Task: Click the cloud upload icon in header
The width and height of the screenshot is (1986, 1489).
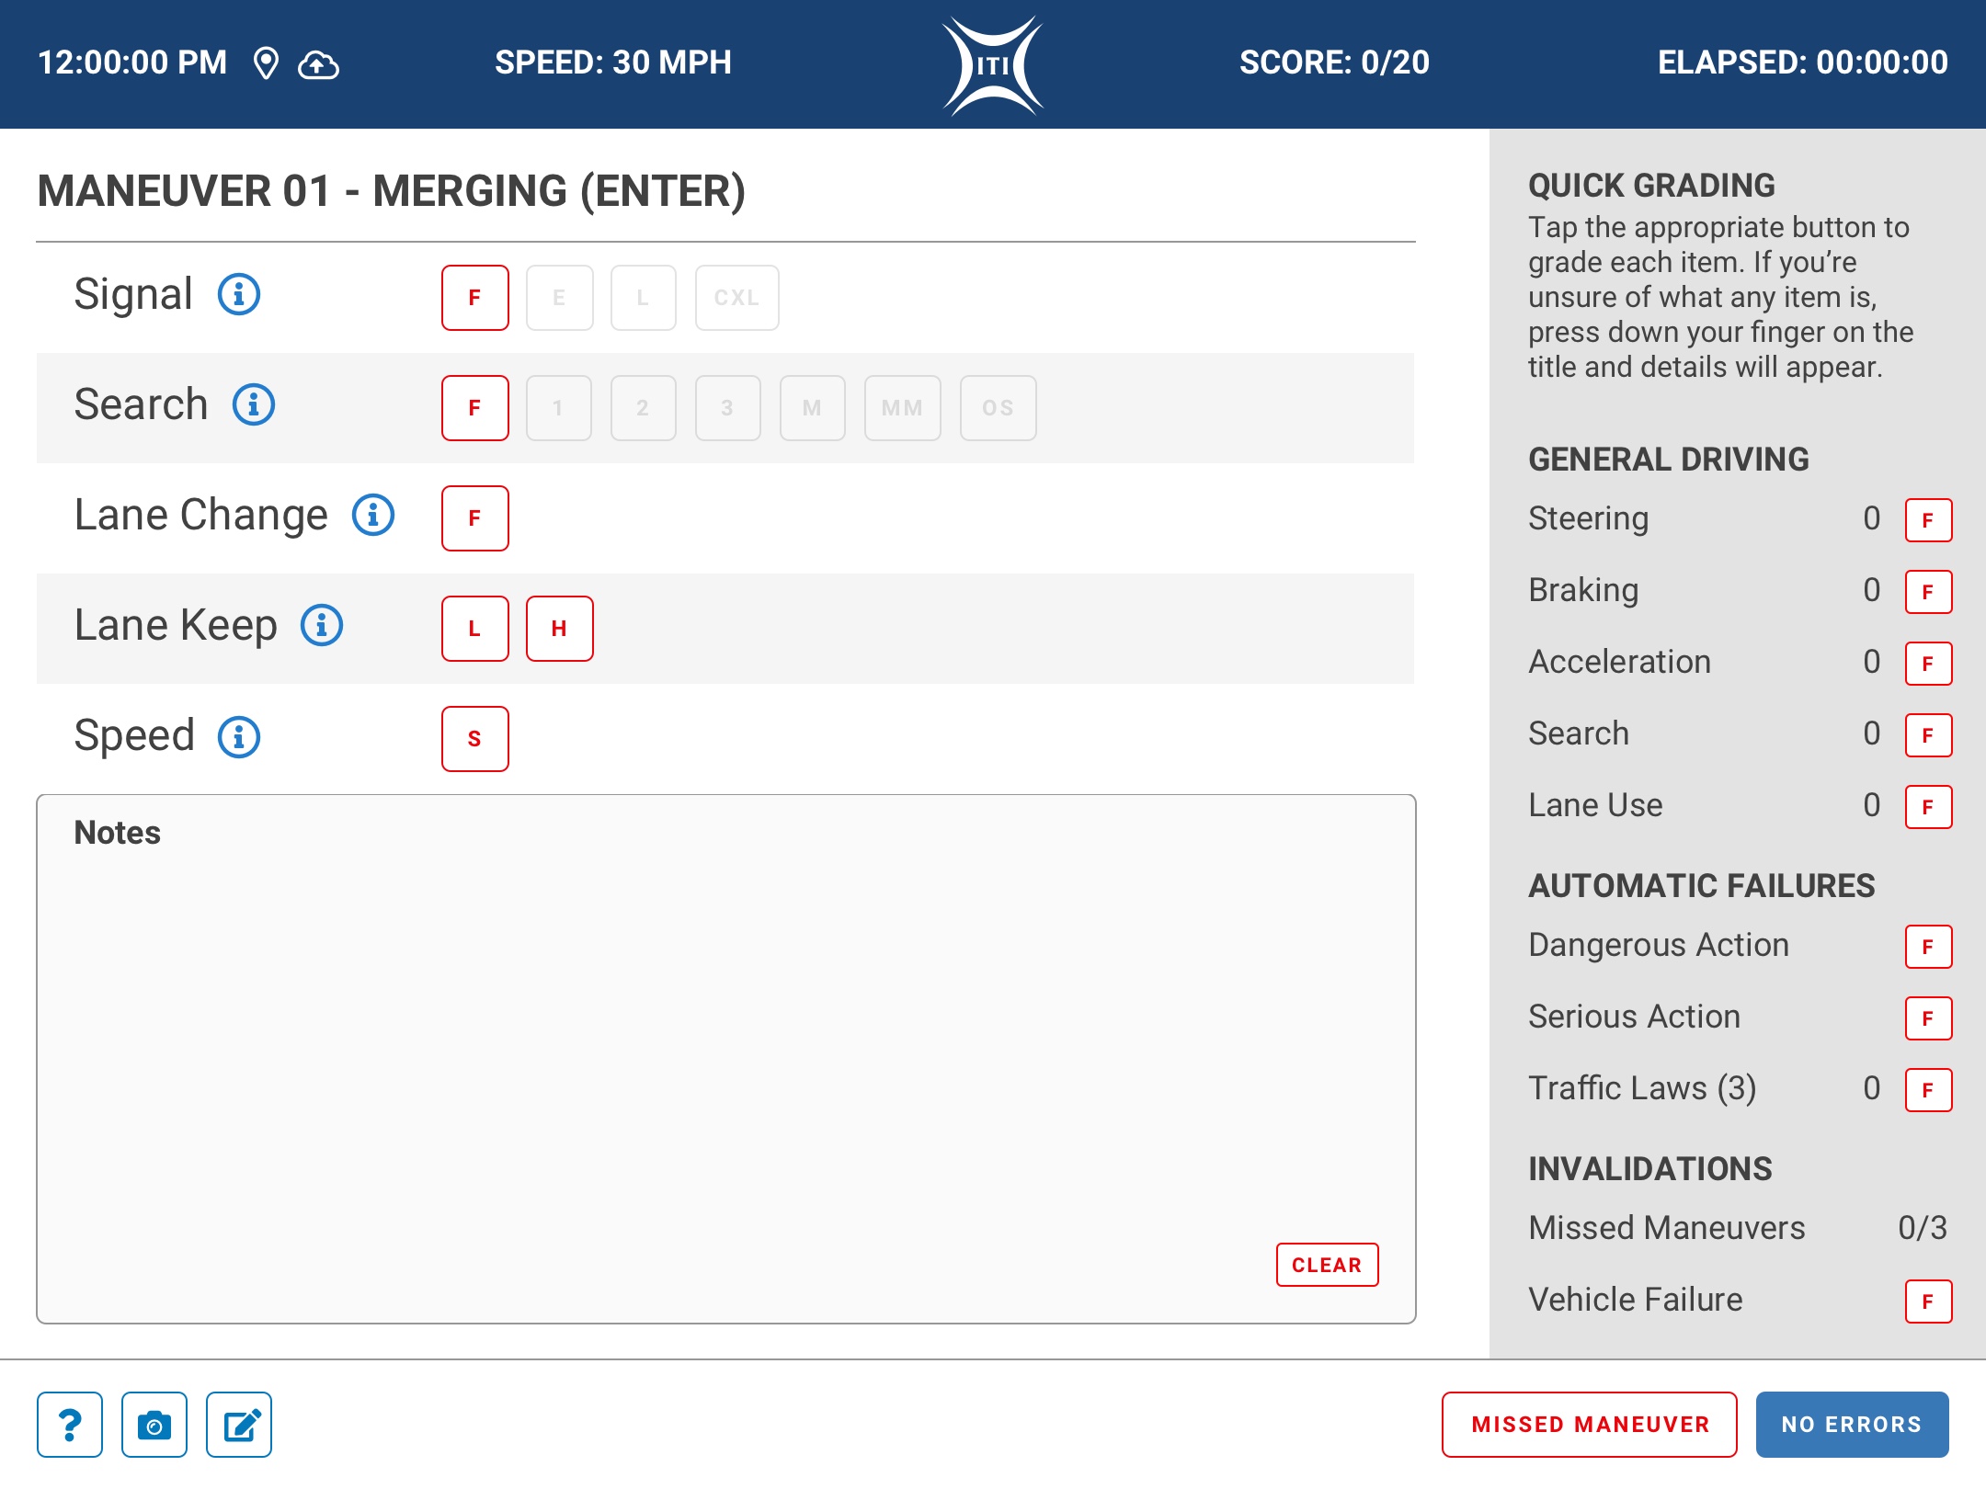Action: coord(318,64)
